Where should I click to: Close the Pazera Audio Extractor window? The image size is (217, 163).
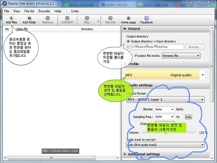[208, 2]
